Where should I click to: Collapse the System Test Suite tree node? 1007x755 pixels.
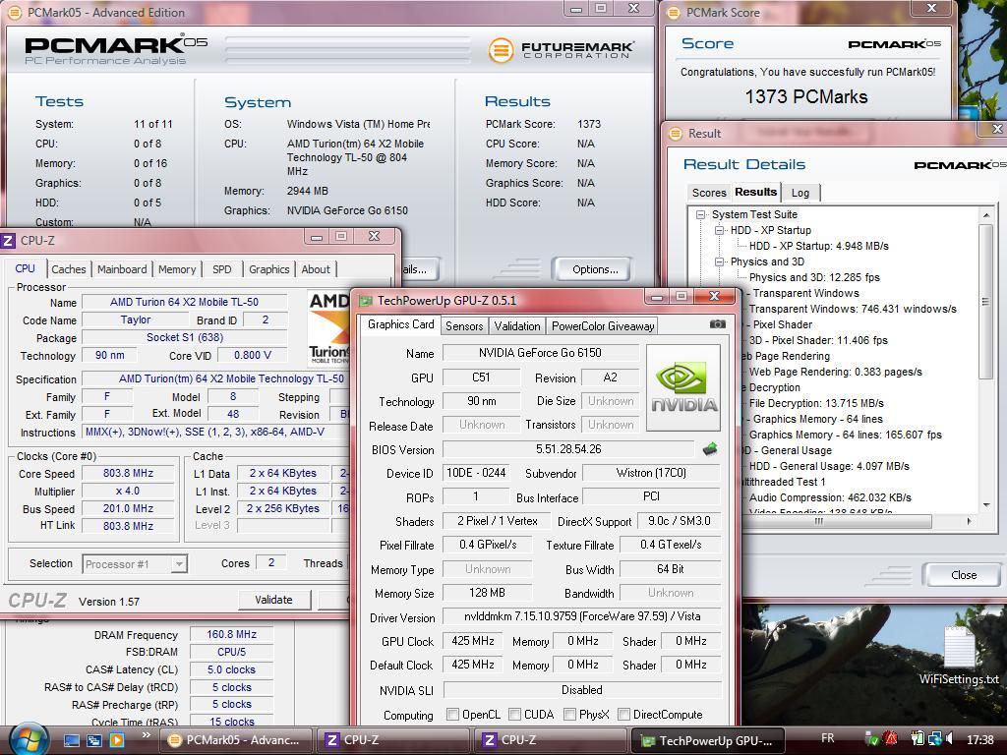(x=701, y=214)
